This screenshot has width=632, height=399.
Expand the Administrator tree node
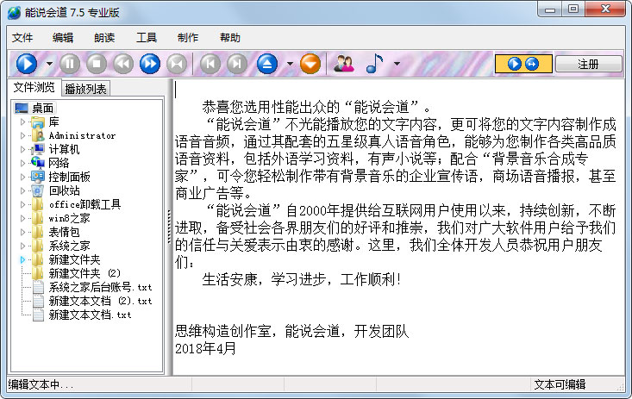pos(23,135)
